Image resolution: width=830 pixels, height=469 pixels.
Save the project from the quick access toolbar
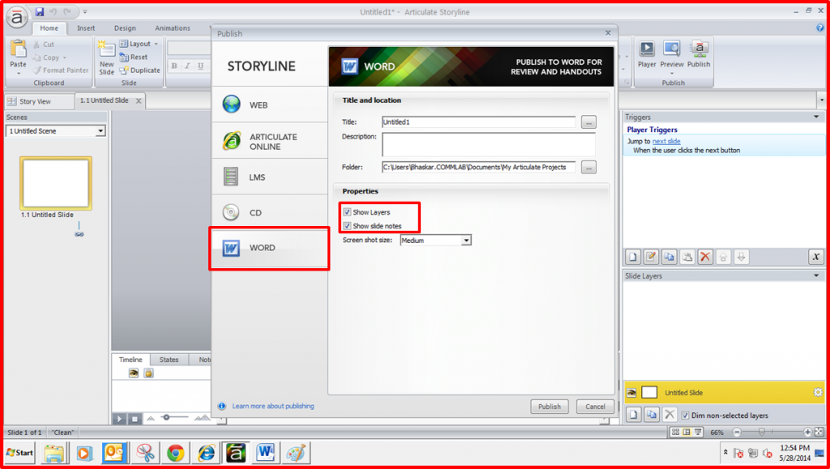pos(40,11)
